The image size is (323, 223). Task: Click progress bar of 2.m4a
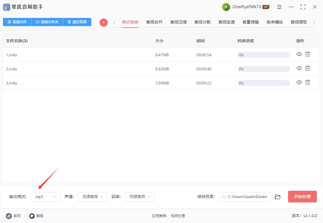[x=264, y=69]
